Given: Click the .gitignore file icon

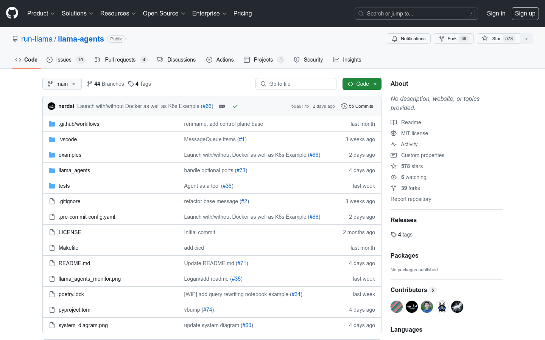Looking at the screenshot, I should point(52,201).
